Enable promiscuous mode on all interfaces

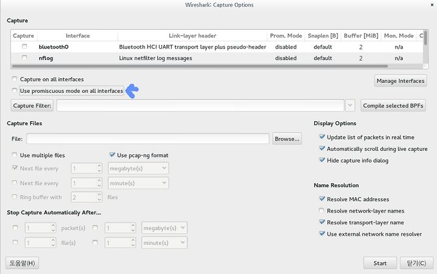pos(15,90)
